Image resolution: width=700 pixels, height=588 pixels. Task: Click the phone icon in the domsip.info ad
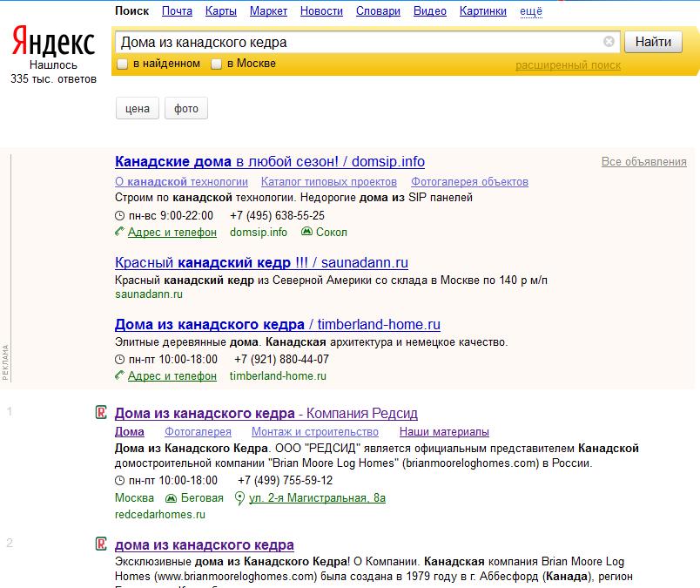tap(119, 232)
